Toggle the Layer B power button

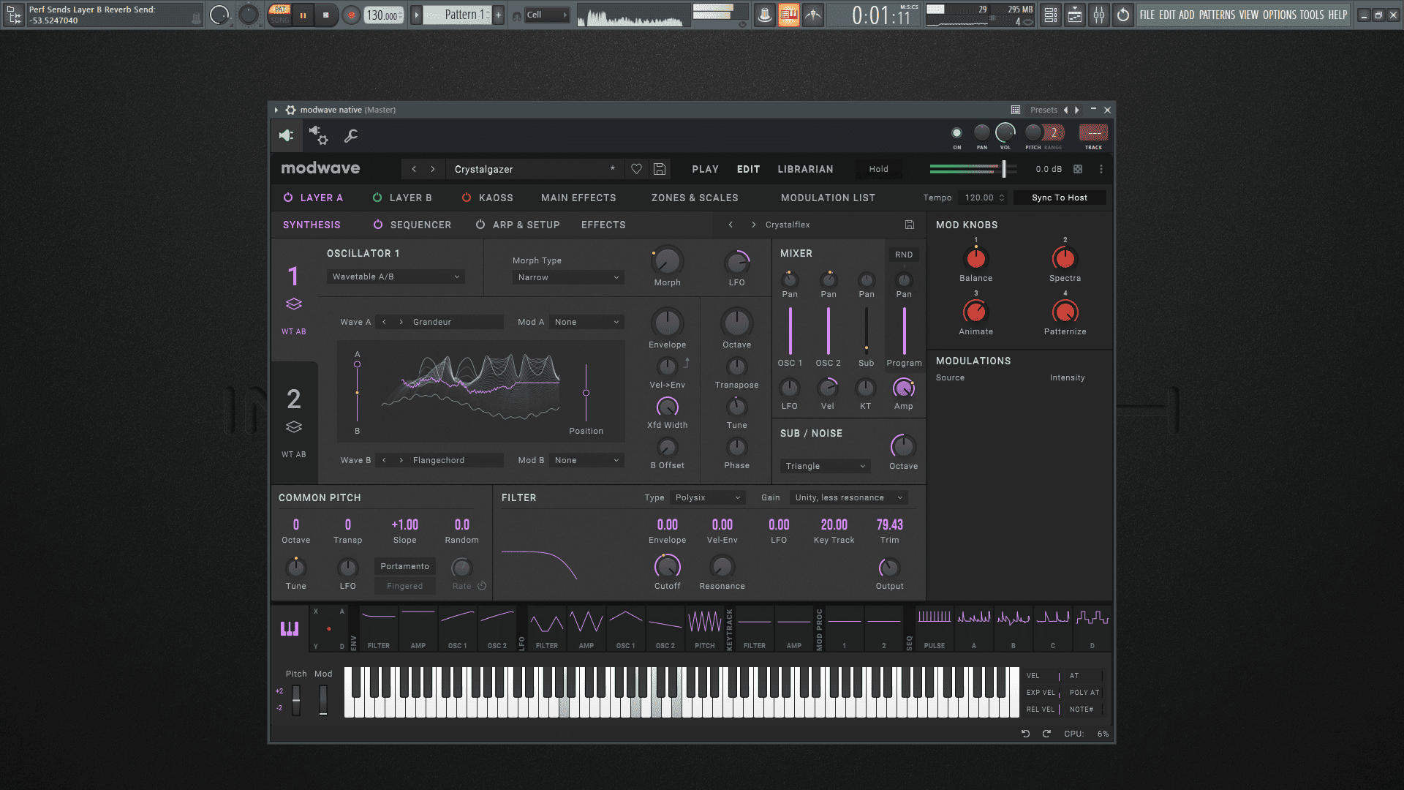(x=377, y=197)
